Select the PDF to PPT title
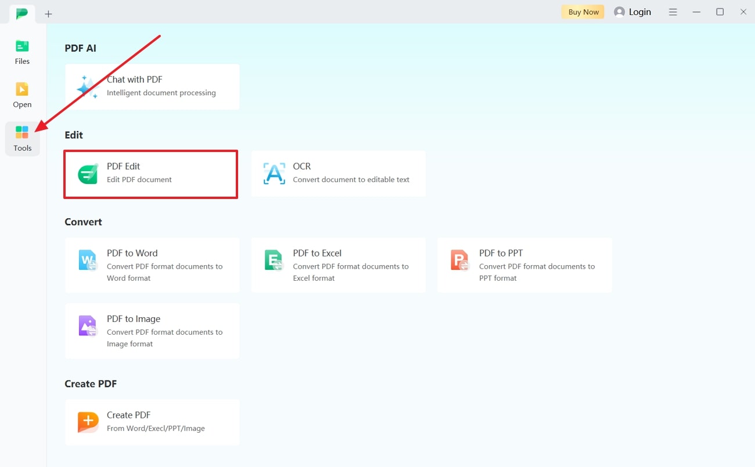 [x=501, y=253]
